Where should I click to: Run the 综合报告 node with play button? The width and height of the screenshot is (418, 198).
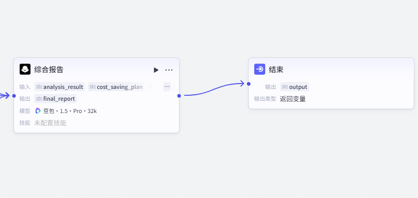[156, 70]
